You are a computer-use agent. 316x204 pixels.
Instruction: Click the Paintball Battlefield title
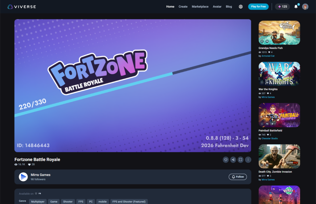(270, 131)
